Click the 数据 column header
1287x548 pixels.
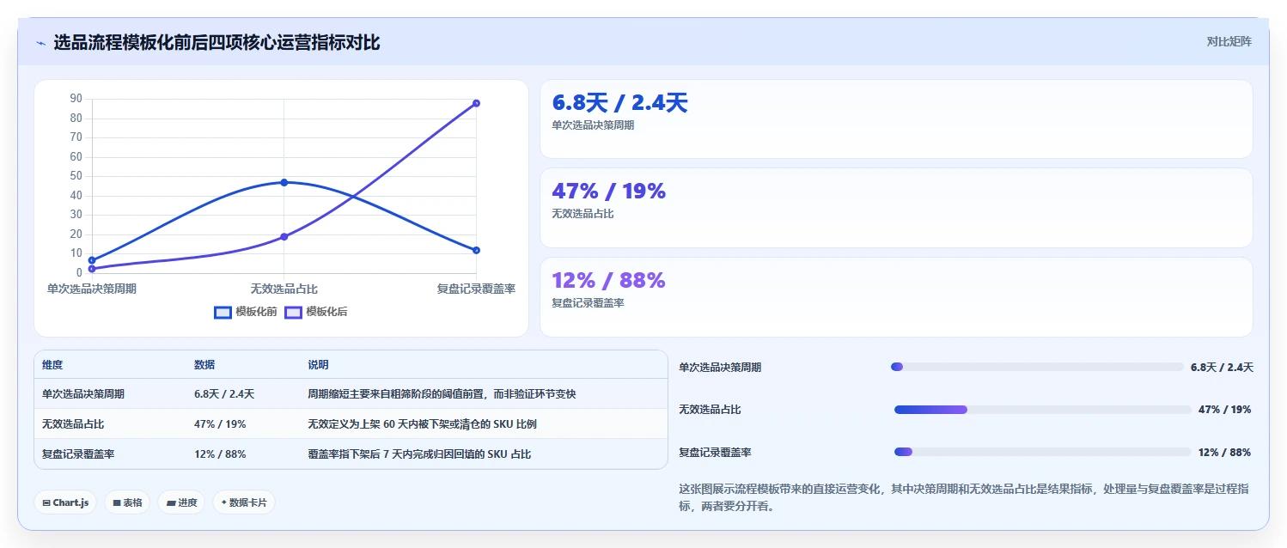click(204, 365)
